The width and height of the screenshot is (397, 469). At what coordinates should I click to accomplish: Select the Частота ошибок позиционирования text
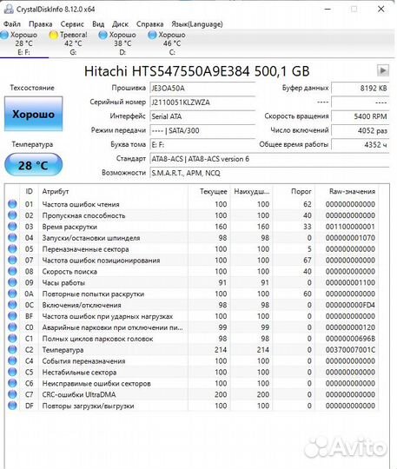point(101,261)
